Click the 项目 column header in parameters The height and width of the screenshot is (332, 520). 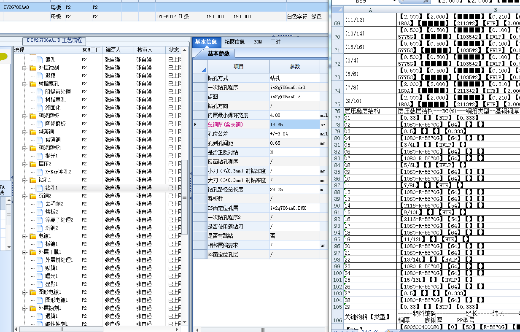click(x=238, y=67)
